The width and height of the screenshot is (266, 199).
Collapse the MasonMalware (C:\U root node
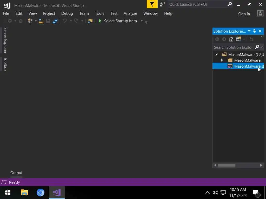[x=216, y=54]
